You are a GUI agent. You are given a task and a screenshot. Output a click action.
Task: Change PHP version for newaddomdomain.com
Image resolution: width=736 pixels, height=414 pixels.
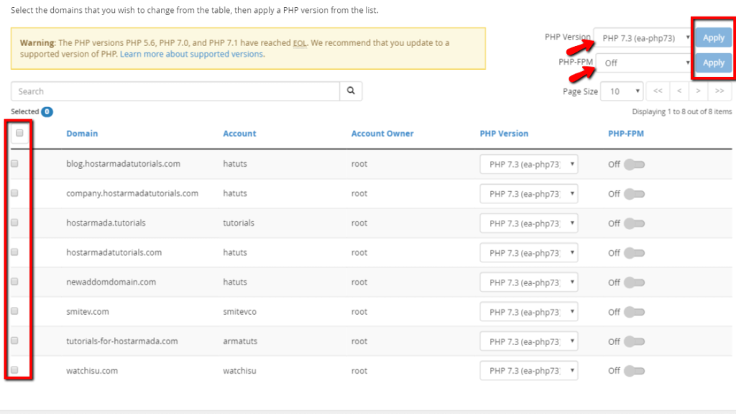(529, 282)
